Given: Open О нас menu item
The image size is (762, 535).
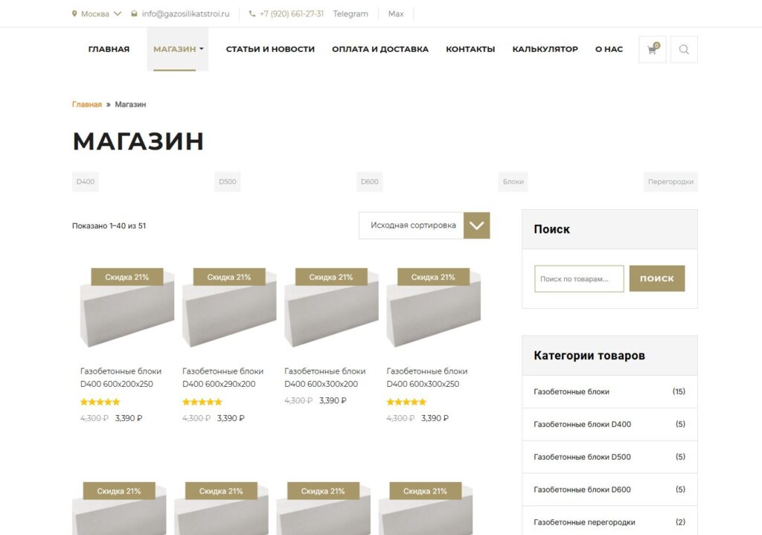Looking at the screenshot, I should [609, 49].
